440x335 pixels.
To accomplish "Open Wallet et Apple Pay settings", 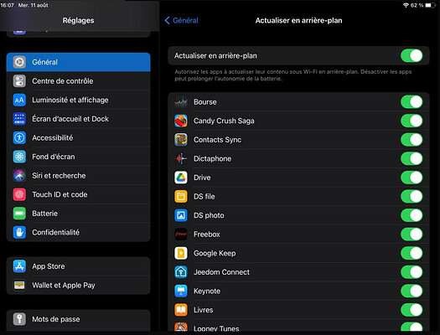I will (x=78, y=285).
